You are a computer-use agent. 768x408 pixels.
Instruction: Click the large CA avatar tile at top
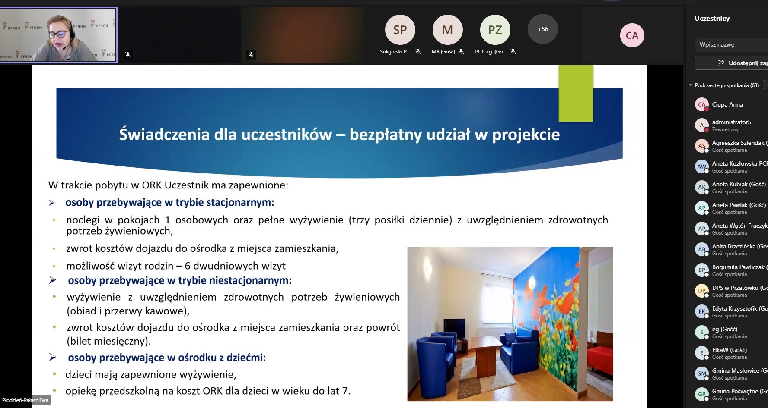pos(632,35)
